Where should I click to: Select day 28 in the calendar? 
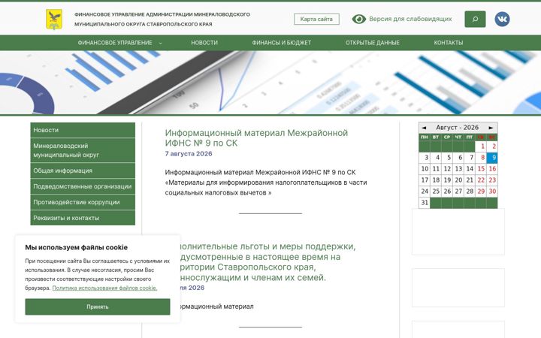coord(470,192)
